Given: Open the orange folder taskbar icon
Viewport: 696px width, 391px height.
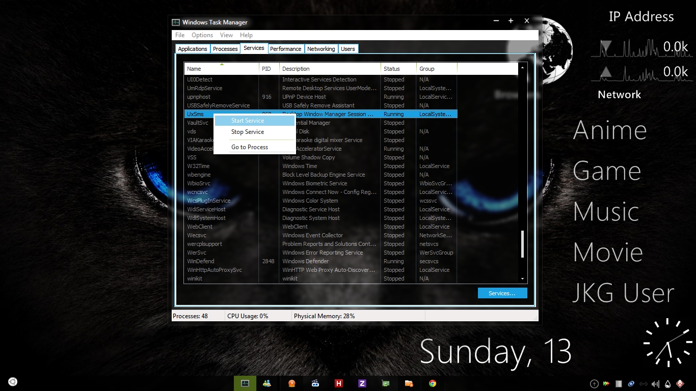Looking at the screenshot, I should click(409, 383).
